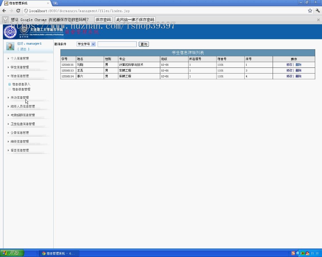Click 此网站一律不保存密码 button

(x=135, y=20)
